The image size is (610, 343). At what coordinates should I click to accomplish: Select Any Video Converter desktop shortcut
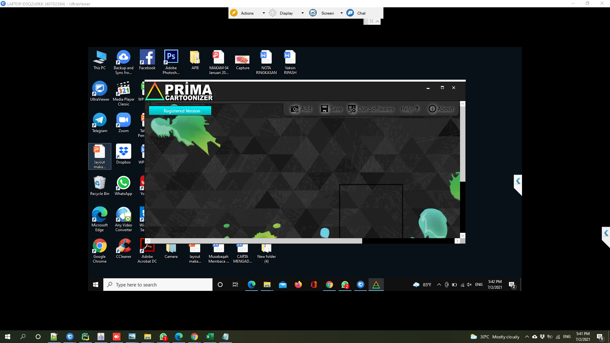click(x=124, y=219)
